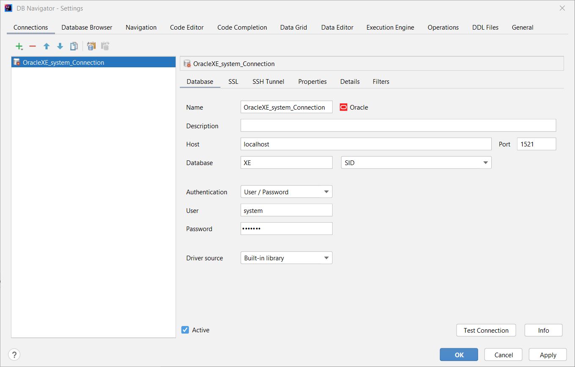Open help via the question mark icon
575x367 pixels.
tap(14, 355)
